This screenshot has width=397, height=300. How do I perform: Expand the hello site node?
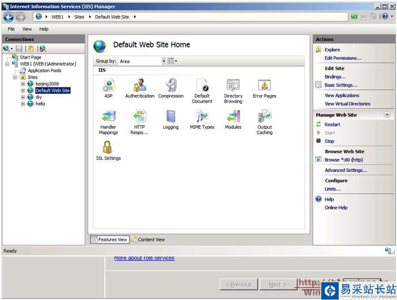tap(23, 104)
